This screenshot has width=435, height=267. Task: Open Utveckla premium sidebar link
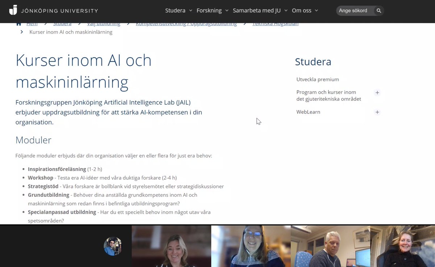tap(318, 79)
